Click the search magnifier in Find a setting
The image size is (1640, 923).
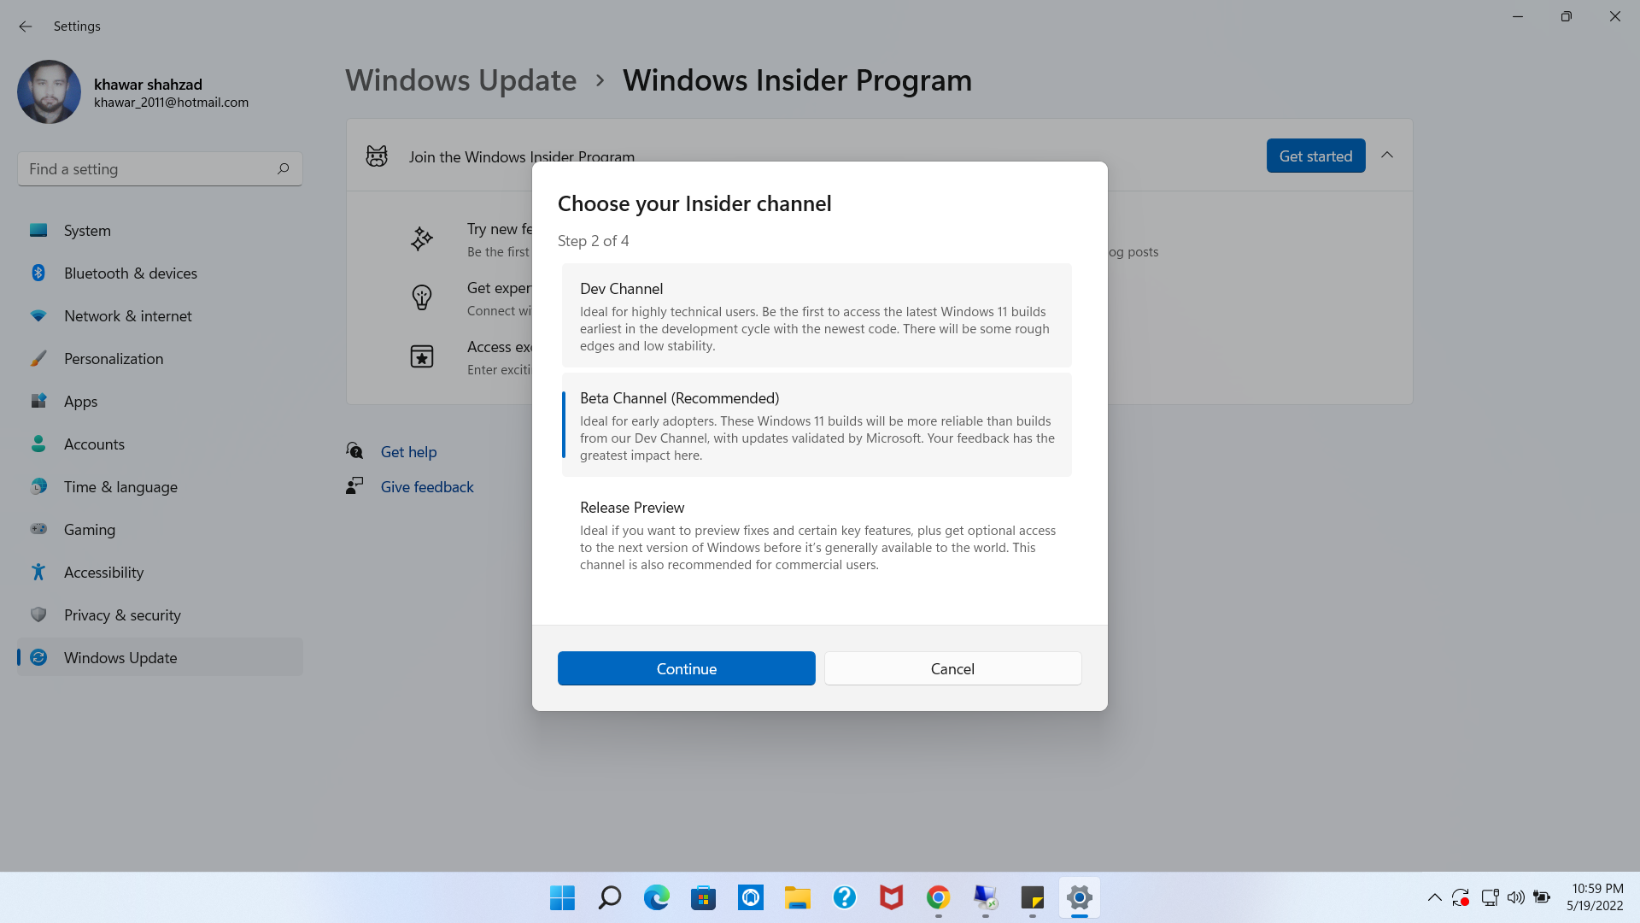tap(283, 169)
